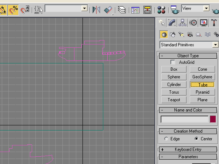Open the Material Editor
Screen dimensions: 219x164
tap(161, 10)
